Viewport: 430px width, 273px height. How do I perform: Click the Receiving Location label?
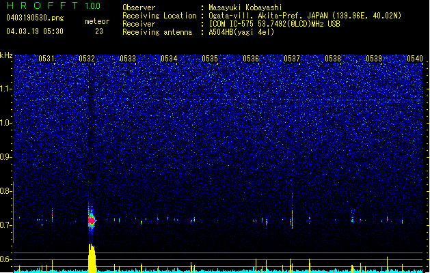(x=159, y=16)
